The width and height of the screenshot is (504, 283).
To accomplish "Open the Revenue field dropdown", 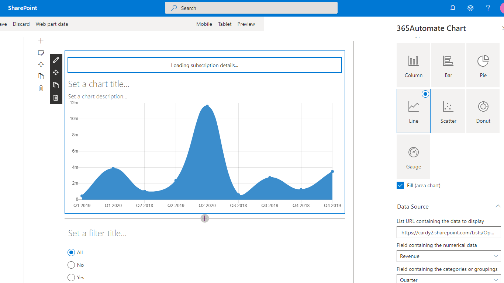I will pos(449,256).
